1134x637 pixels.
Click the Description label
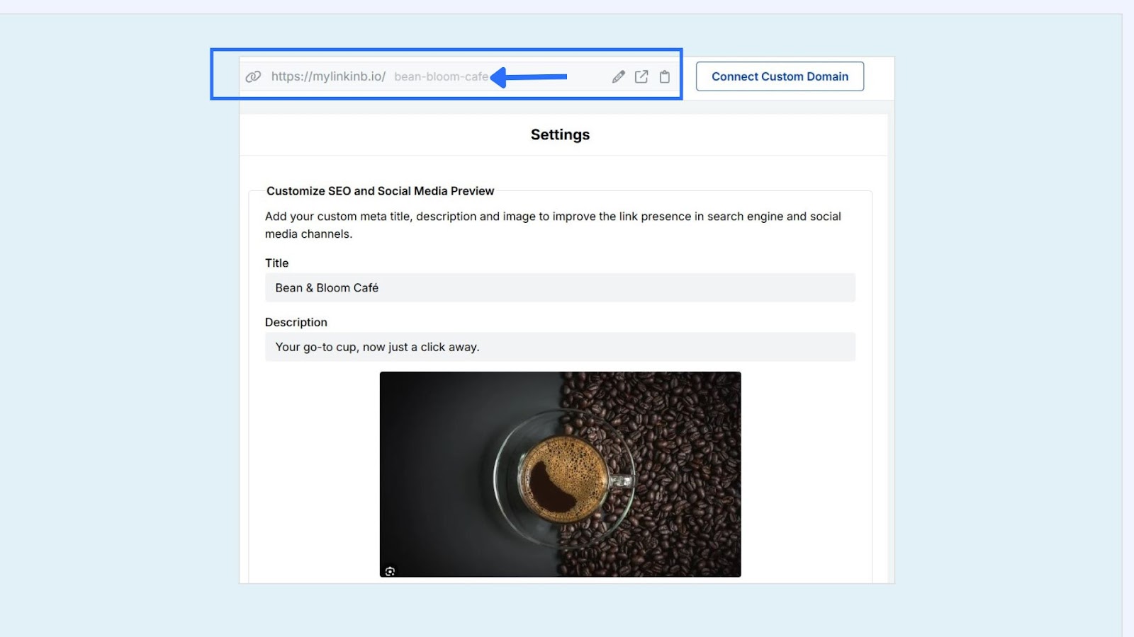(296, 322)
